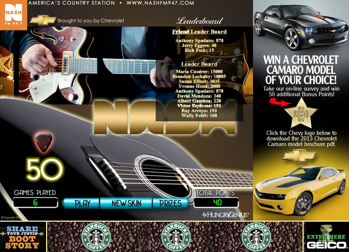The image size is (349, 252).
Task: Select entry 'Rich Peck: 15'
Action: (199, 51)
